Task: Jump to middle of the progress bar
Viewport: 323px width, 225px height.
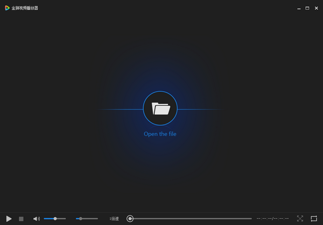Action: (189, 219)
